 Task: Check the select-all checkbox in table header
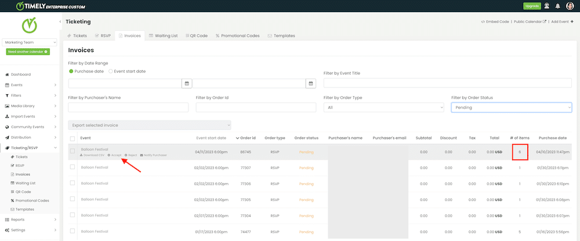72,138
